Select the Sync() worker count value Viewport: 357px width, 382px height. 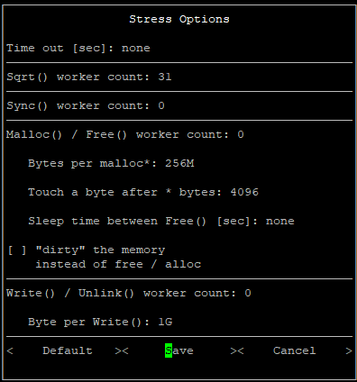[161, 105]
